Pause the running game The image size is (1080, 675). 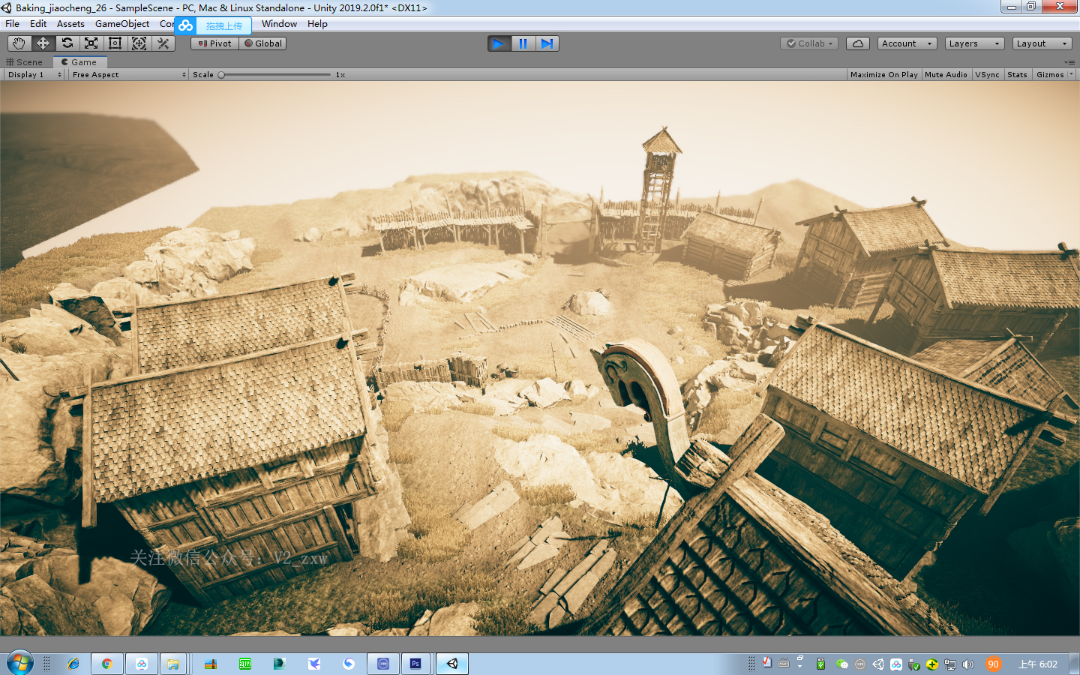pyautogui.click(x=523, y=43)
